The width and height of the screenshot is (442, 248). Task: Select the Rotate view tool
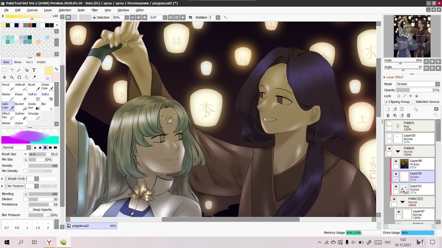pyautogui.click(x=19, y=77)
